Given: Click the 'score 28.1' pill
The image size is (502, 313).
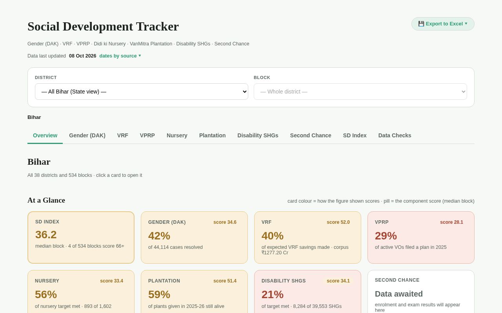Looking at the screenshot, I should point(451,222).
